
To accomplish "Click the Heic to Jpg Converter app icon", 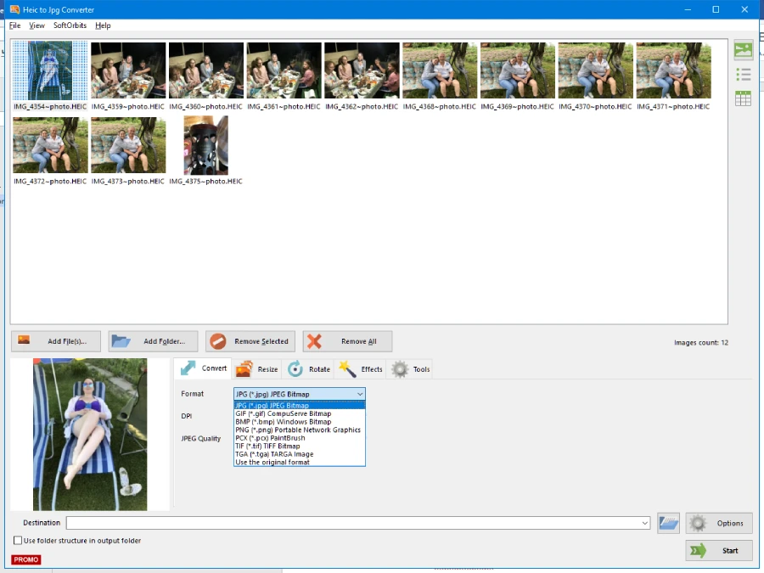I will pyautogui.click(x=14, y=9).
